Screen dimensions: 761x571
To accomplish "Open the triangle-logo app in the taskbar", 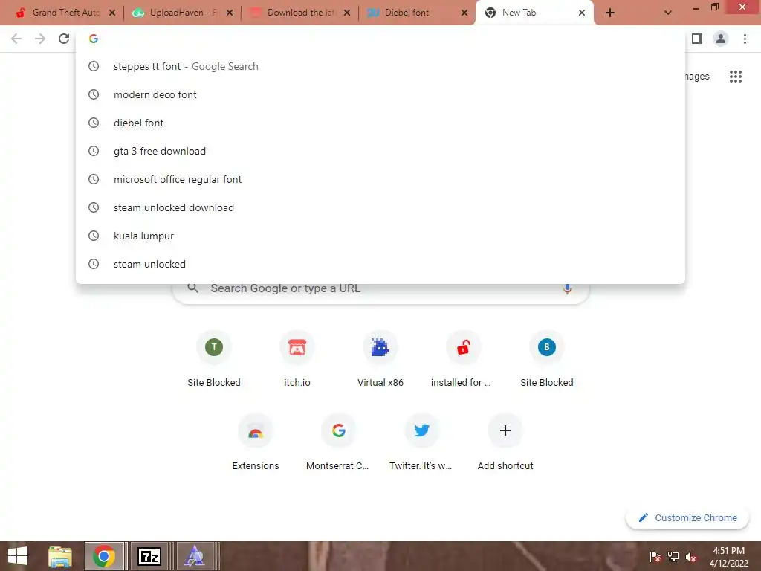I will (x=195, y=556).
